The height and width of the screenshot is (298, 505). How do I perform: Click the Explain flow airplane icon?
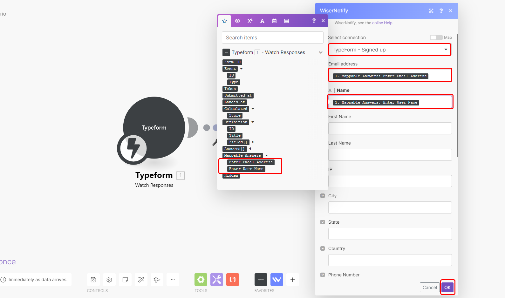[x=157, y=280]
